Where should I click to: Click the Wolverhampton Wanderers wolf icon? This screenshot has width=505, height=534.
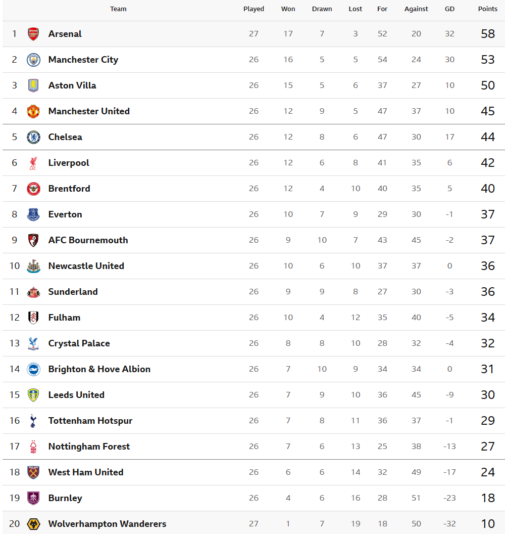[x=33, y=524]
